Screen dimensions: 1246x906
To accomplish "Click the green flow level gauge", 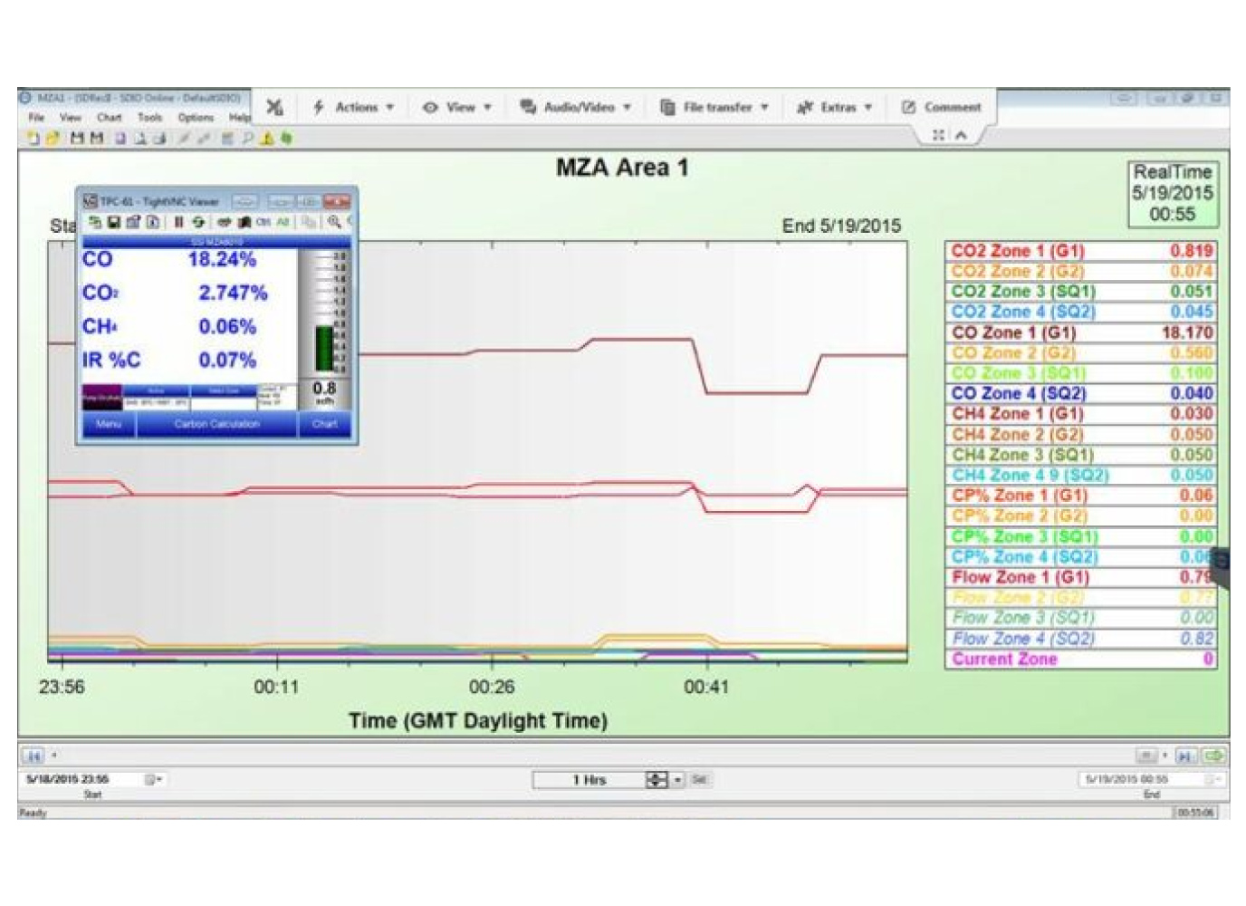I will pos(323,348).
